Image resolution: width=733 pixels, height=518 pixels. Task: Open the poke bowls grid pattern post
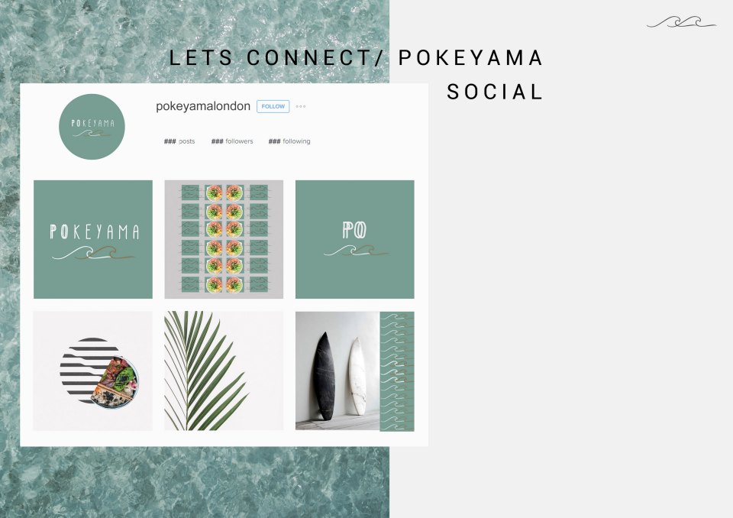click(224, 239)
